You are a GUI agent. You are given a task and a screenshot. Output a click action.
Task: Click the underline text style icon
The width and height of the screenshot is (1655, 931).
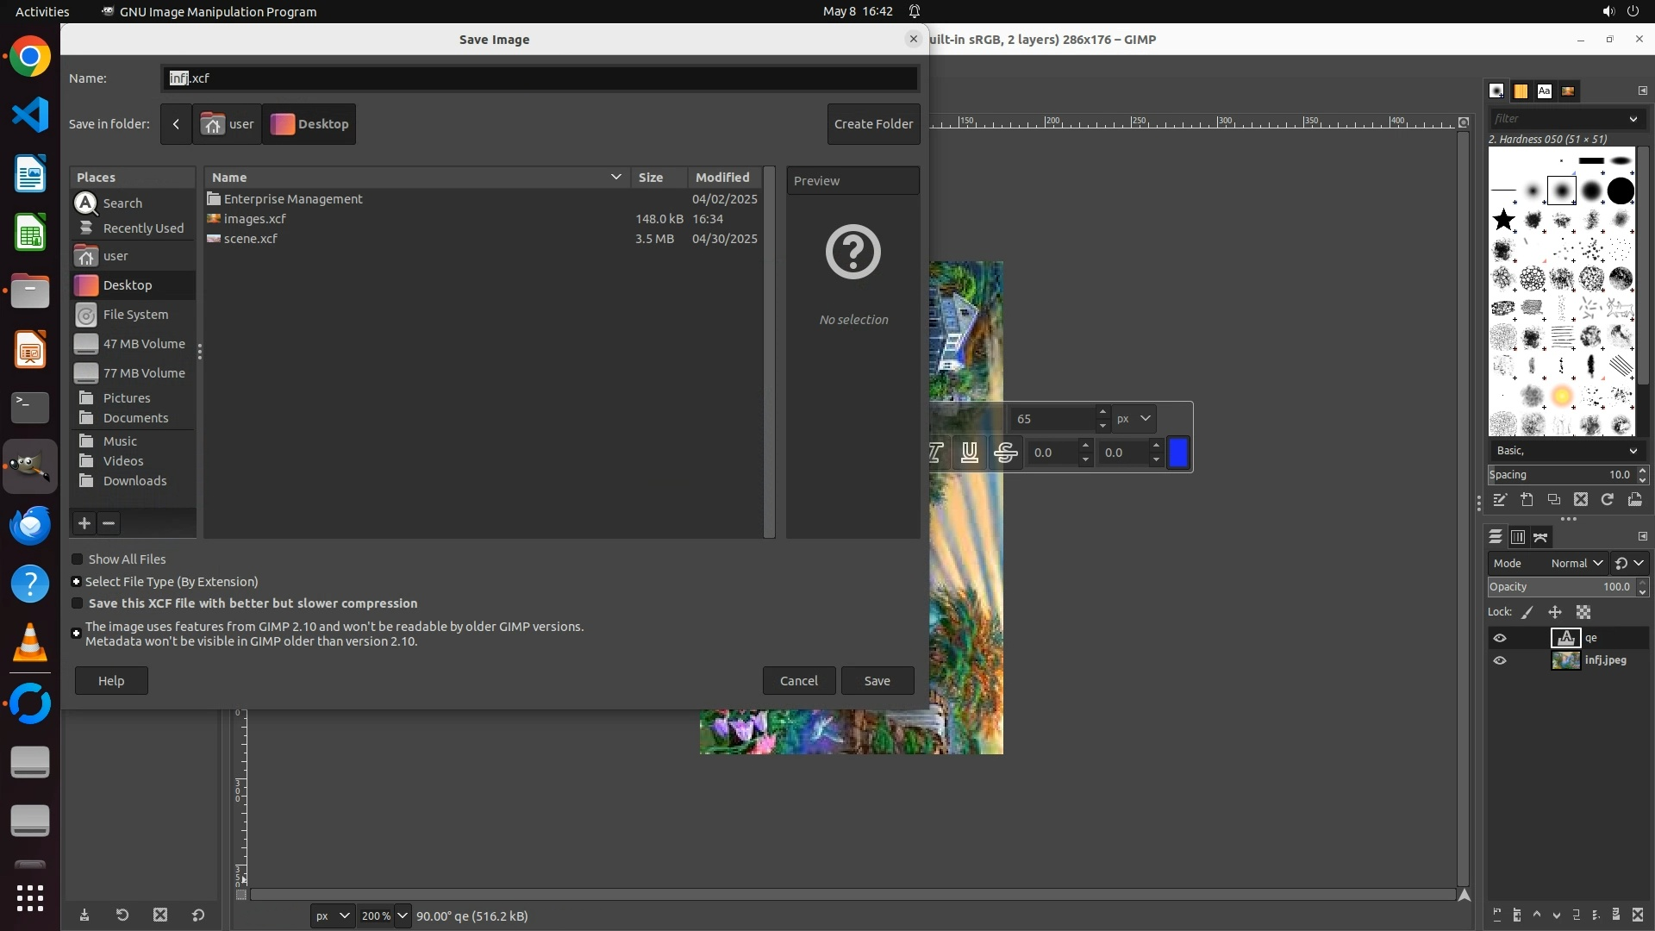[970, 453]
